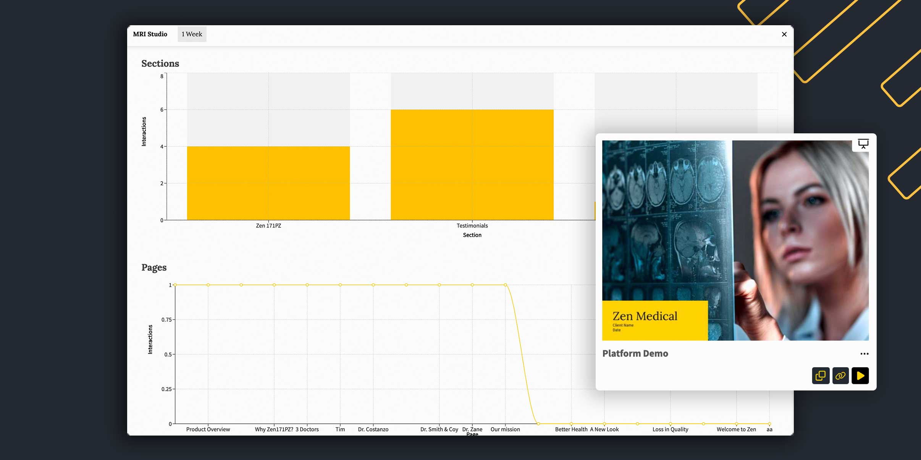The width and height of the screenshot is (921, 460).
Task: Click the Dr. Smith & Coy page label
Action: click(x=439, y=429)
